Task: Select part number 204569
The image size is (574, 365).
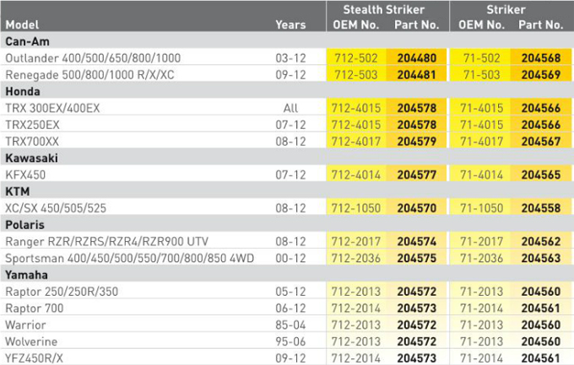Action: coord(541,75)
